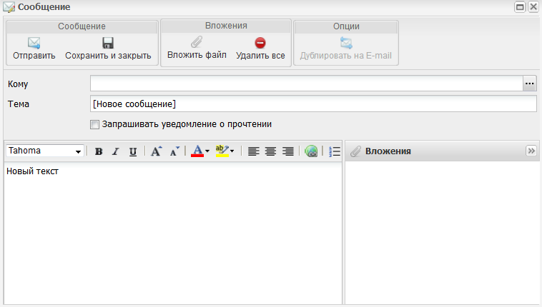The image size is (542, 307).
Task: Insert numbered list
Action: (335, 151)
